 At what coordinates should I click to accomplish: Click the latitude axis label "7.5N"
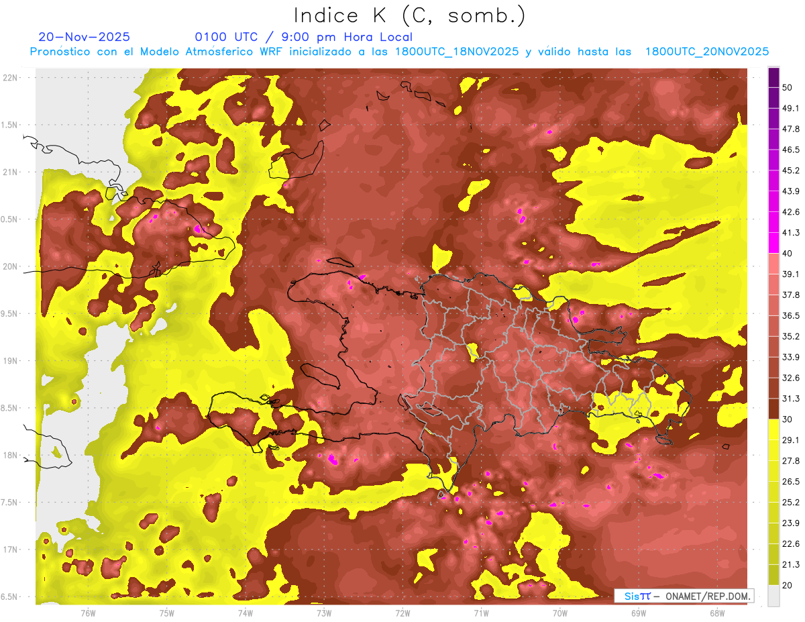[x=9, y=503]
